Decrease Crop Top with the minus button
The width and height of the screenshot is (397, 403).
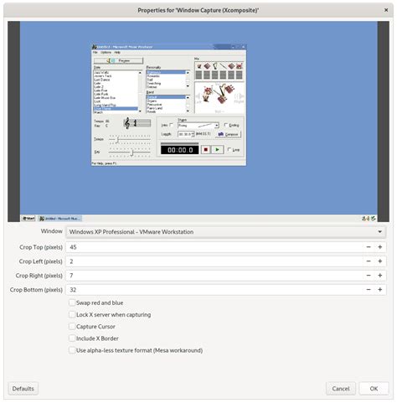[x=369, y=247]
